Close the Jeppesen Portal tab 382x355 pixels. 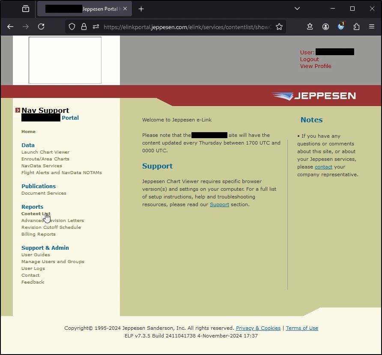click(x=125, y=9)
